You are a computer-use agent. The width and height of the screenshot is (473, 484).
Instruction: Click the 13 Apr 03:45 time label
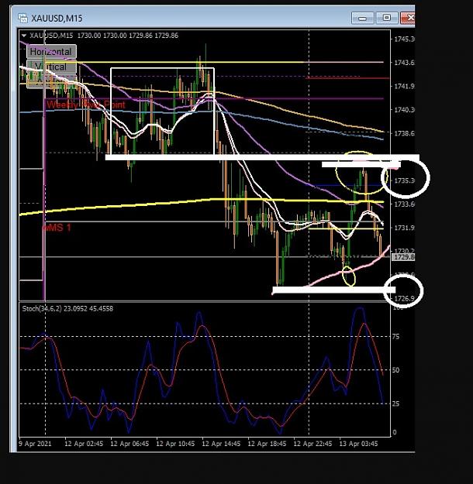(x=358, y=444)
